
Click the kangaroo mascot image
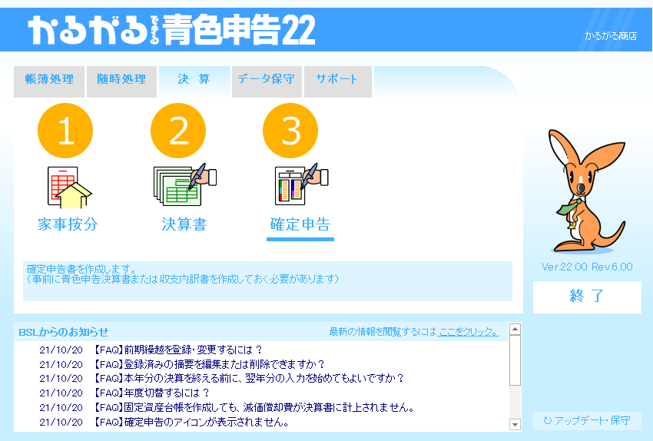pyautogui.click(x=586, y=191)
